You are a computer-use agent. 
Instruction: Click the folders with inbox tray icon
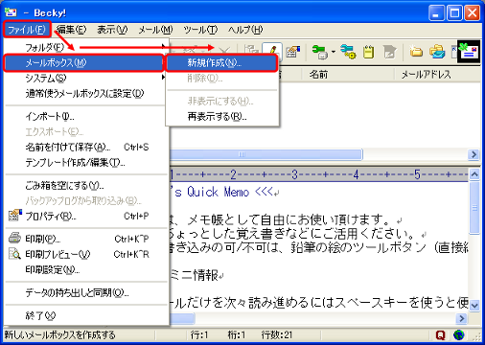click(x=437, y=52)
